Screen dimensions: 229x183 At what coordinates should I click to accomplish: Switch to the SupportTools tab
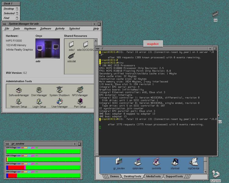[174, 176]
